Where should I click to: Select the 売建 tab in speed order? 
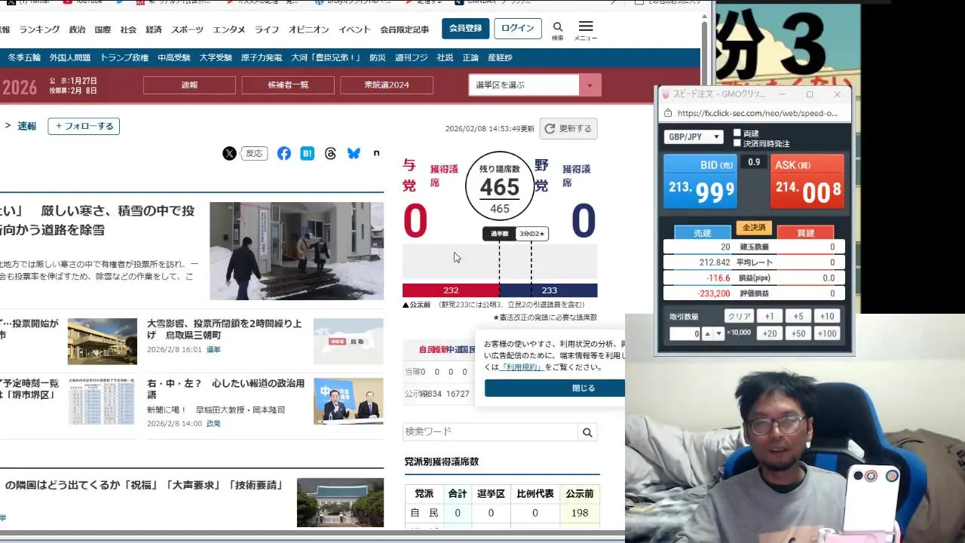click(x=702, y=233)
